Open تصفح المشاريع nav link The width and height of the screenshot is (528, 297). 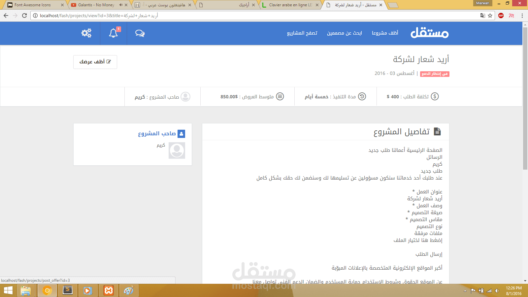302,33
